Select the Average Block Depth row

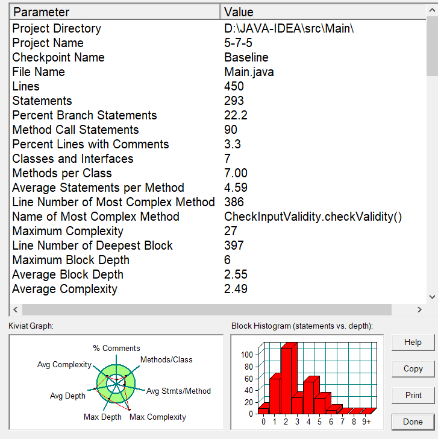[218, 274]
